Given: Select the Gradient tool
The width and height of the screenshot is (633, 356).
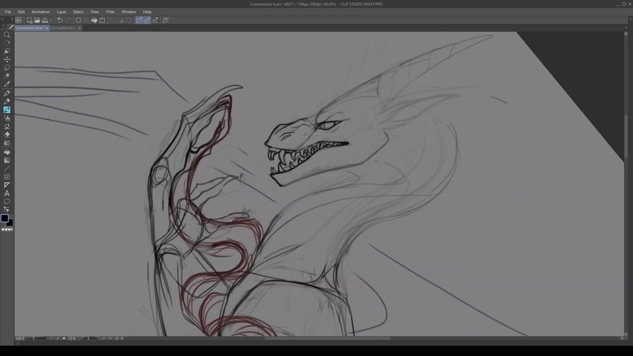Looking at the screenshot, I should pyautogui.click(x=7, y=160).
